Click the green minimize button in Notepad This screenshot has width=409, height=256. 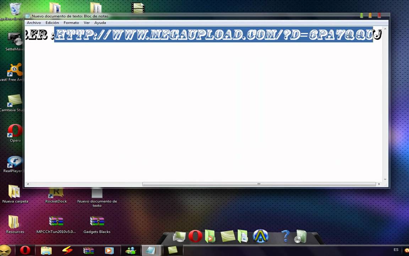tap(361, 16)
